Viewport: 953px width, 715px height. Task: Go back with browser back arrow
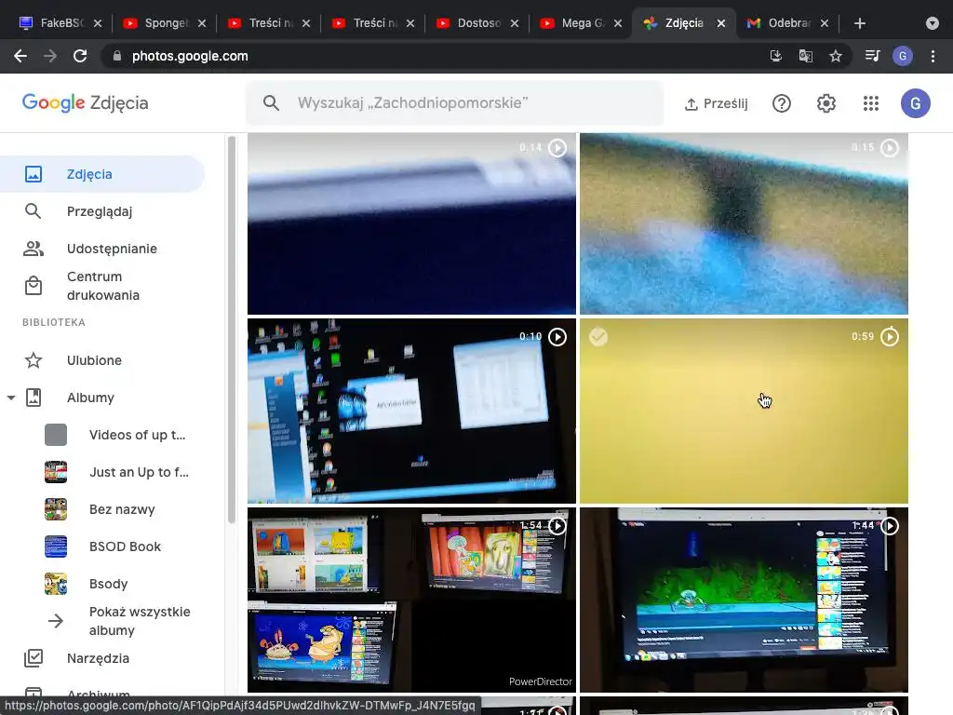pos(20,56)
